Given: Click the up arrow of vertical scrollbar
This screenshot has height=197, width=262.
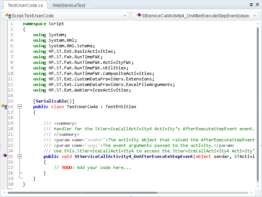Looking at the screenshot, I should [258, 24].
